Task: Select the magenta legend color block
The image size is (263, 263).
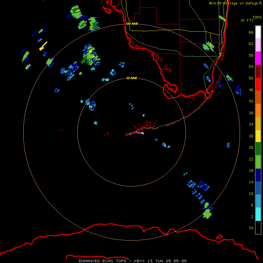Action: point(258,58)
